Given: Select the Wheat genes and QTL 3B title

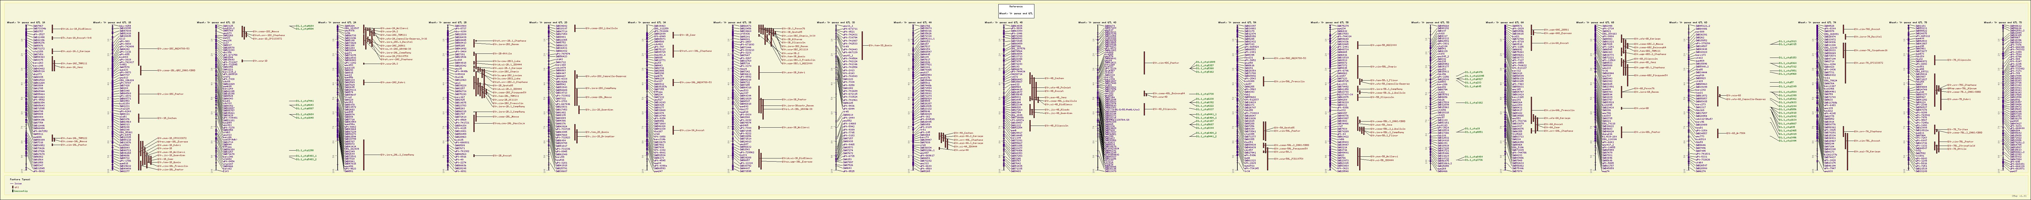Looking at the screenshot, I should click(x=733, y=22).
